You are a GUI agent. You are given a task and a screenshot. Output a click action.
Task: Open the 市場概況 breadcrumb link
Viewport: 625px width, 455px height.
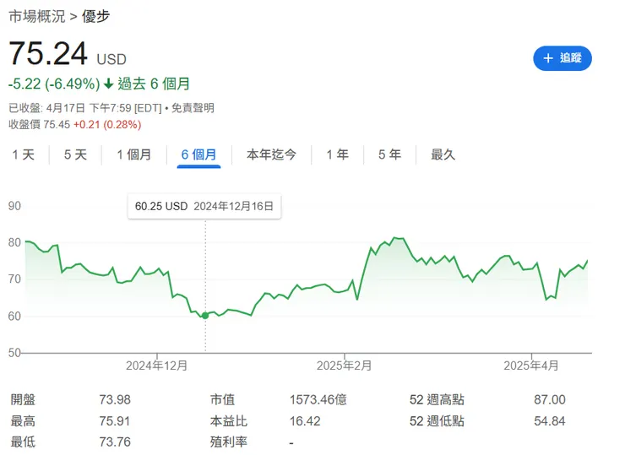(x=36, y=16)
